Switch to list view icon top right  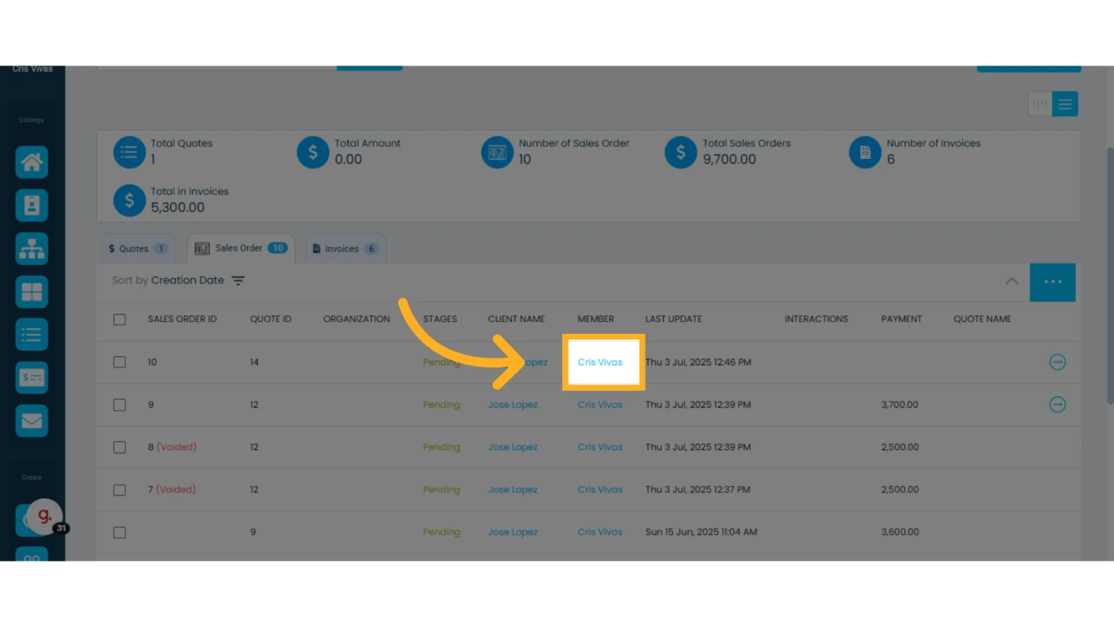(x=1065, y=104)
